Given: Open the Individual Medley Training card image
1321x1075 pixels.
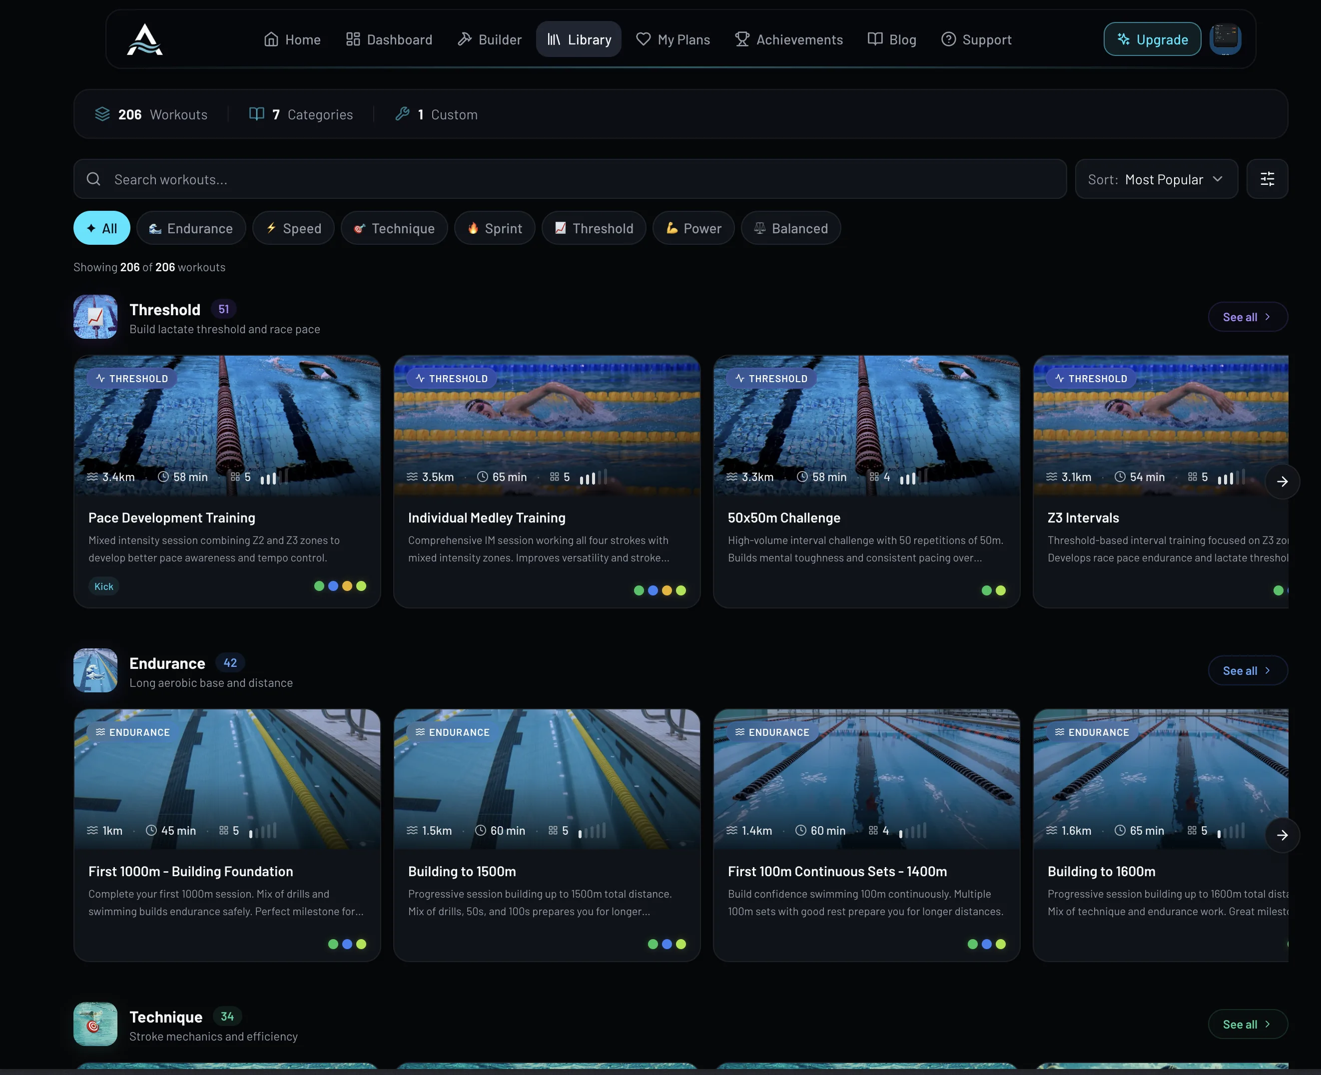Looking at the screenshot, I should [x=547, y=426].
